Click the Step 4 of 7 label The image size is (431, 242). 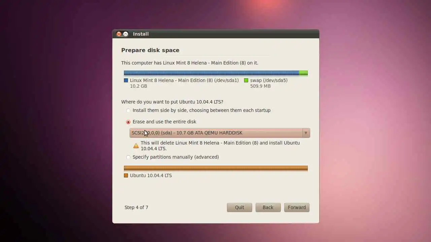pos(136,207)
